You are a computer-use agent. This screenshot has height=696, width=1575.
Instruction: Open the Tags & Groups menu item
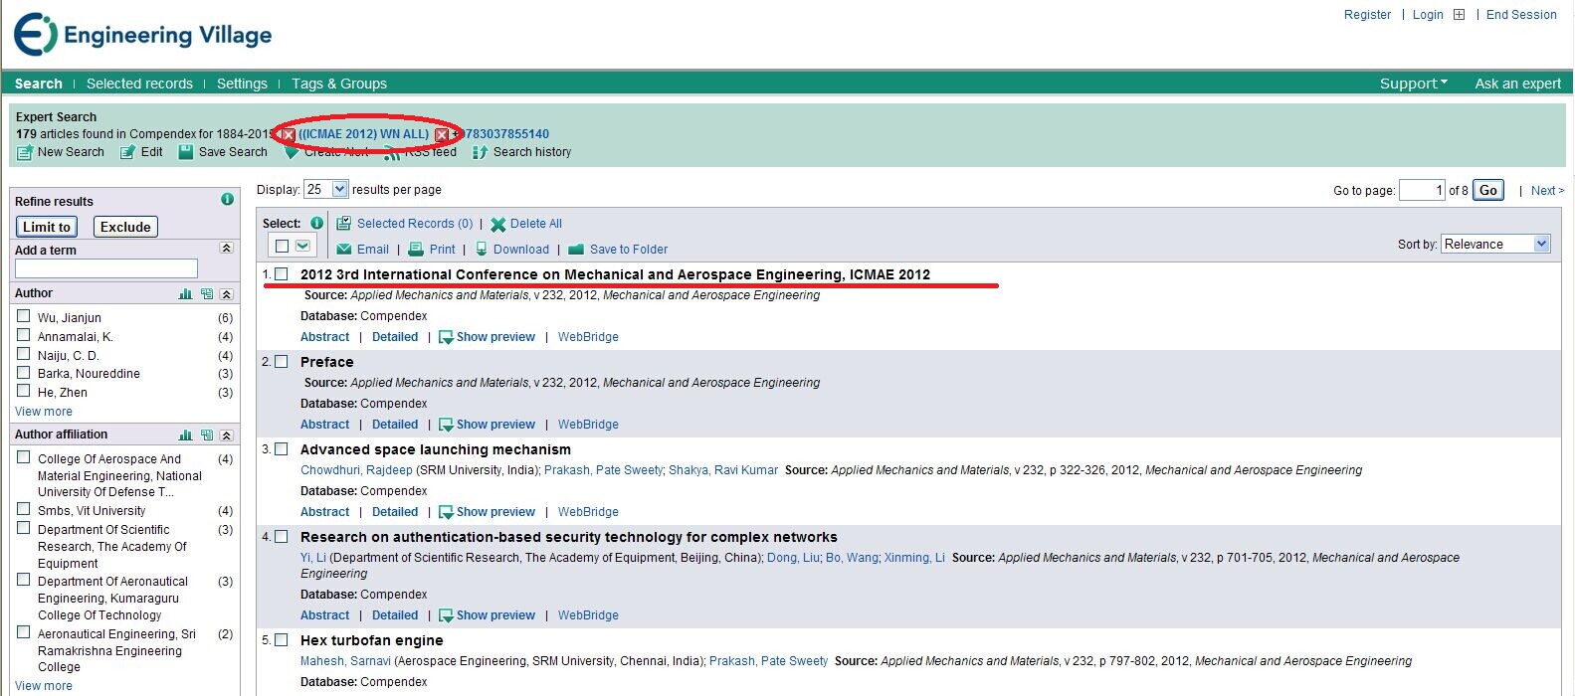(x=339, y=84)
